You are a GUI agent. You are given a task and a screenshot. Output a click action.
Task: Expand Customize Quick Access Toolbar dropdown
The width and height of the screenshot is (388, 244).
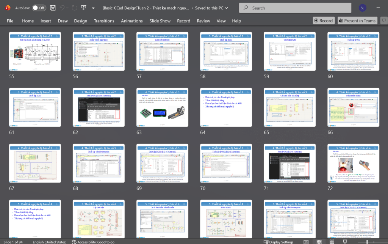coord(93,8)
